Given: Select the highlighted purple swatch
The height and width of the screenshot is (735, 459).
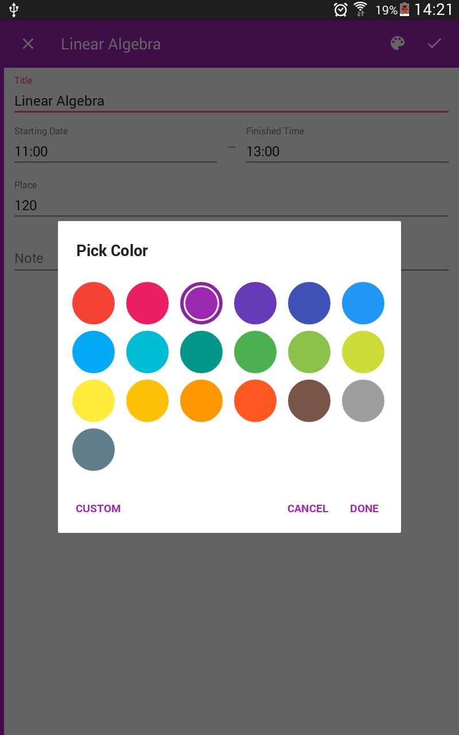Looking at the screenshot, I should [x=201, y=303].
